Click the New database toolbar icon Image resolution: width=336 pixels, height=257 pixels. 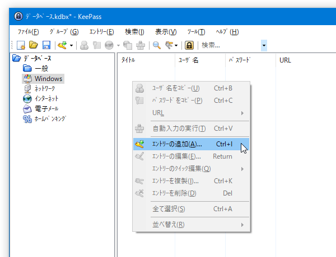tap(21, 45)
